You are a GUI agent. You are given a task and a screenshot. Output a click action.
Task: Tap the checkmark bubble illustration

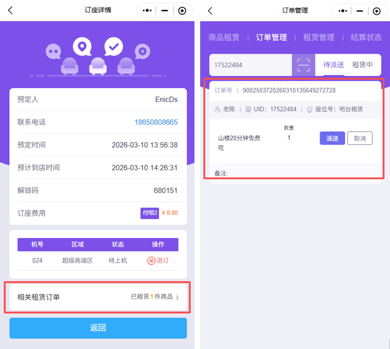click(114, 47)
